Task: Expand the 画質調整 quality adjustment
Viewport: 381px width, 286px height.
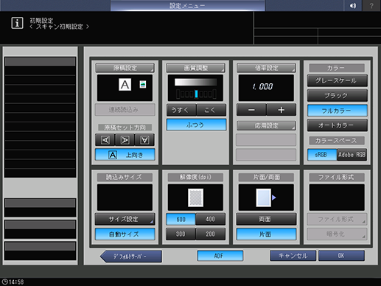Action: [x=195, y=68]
